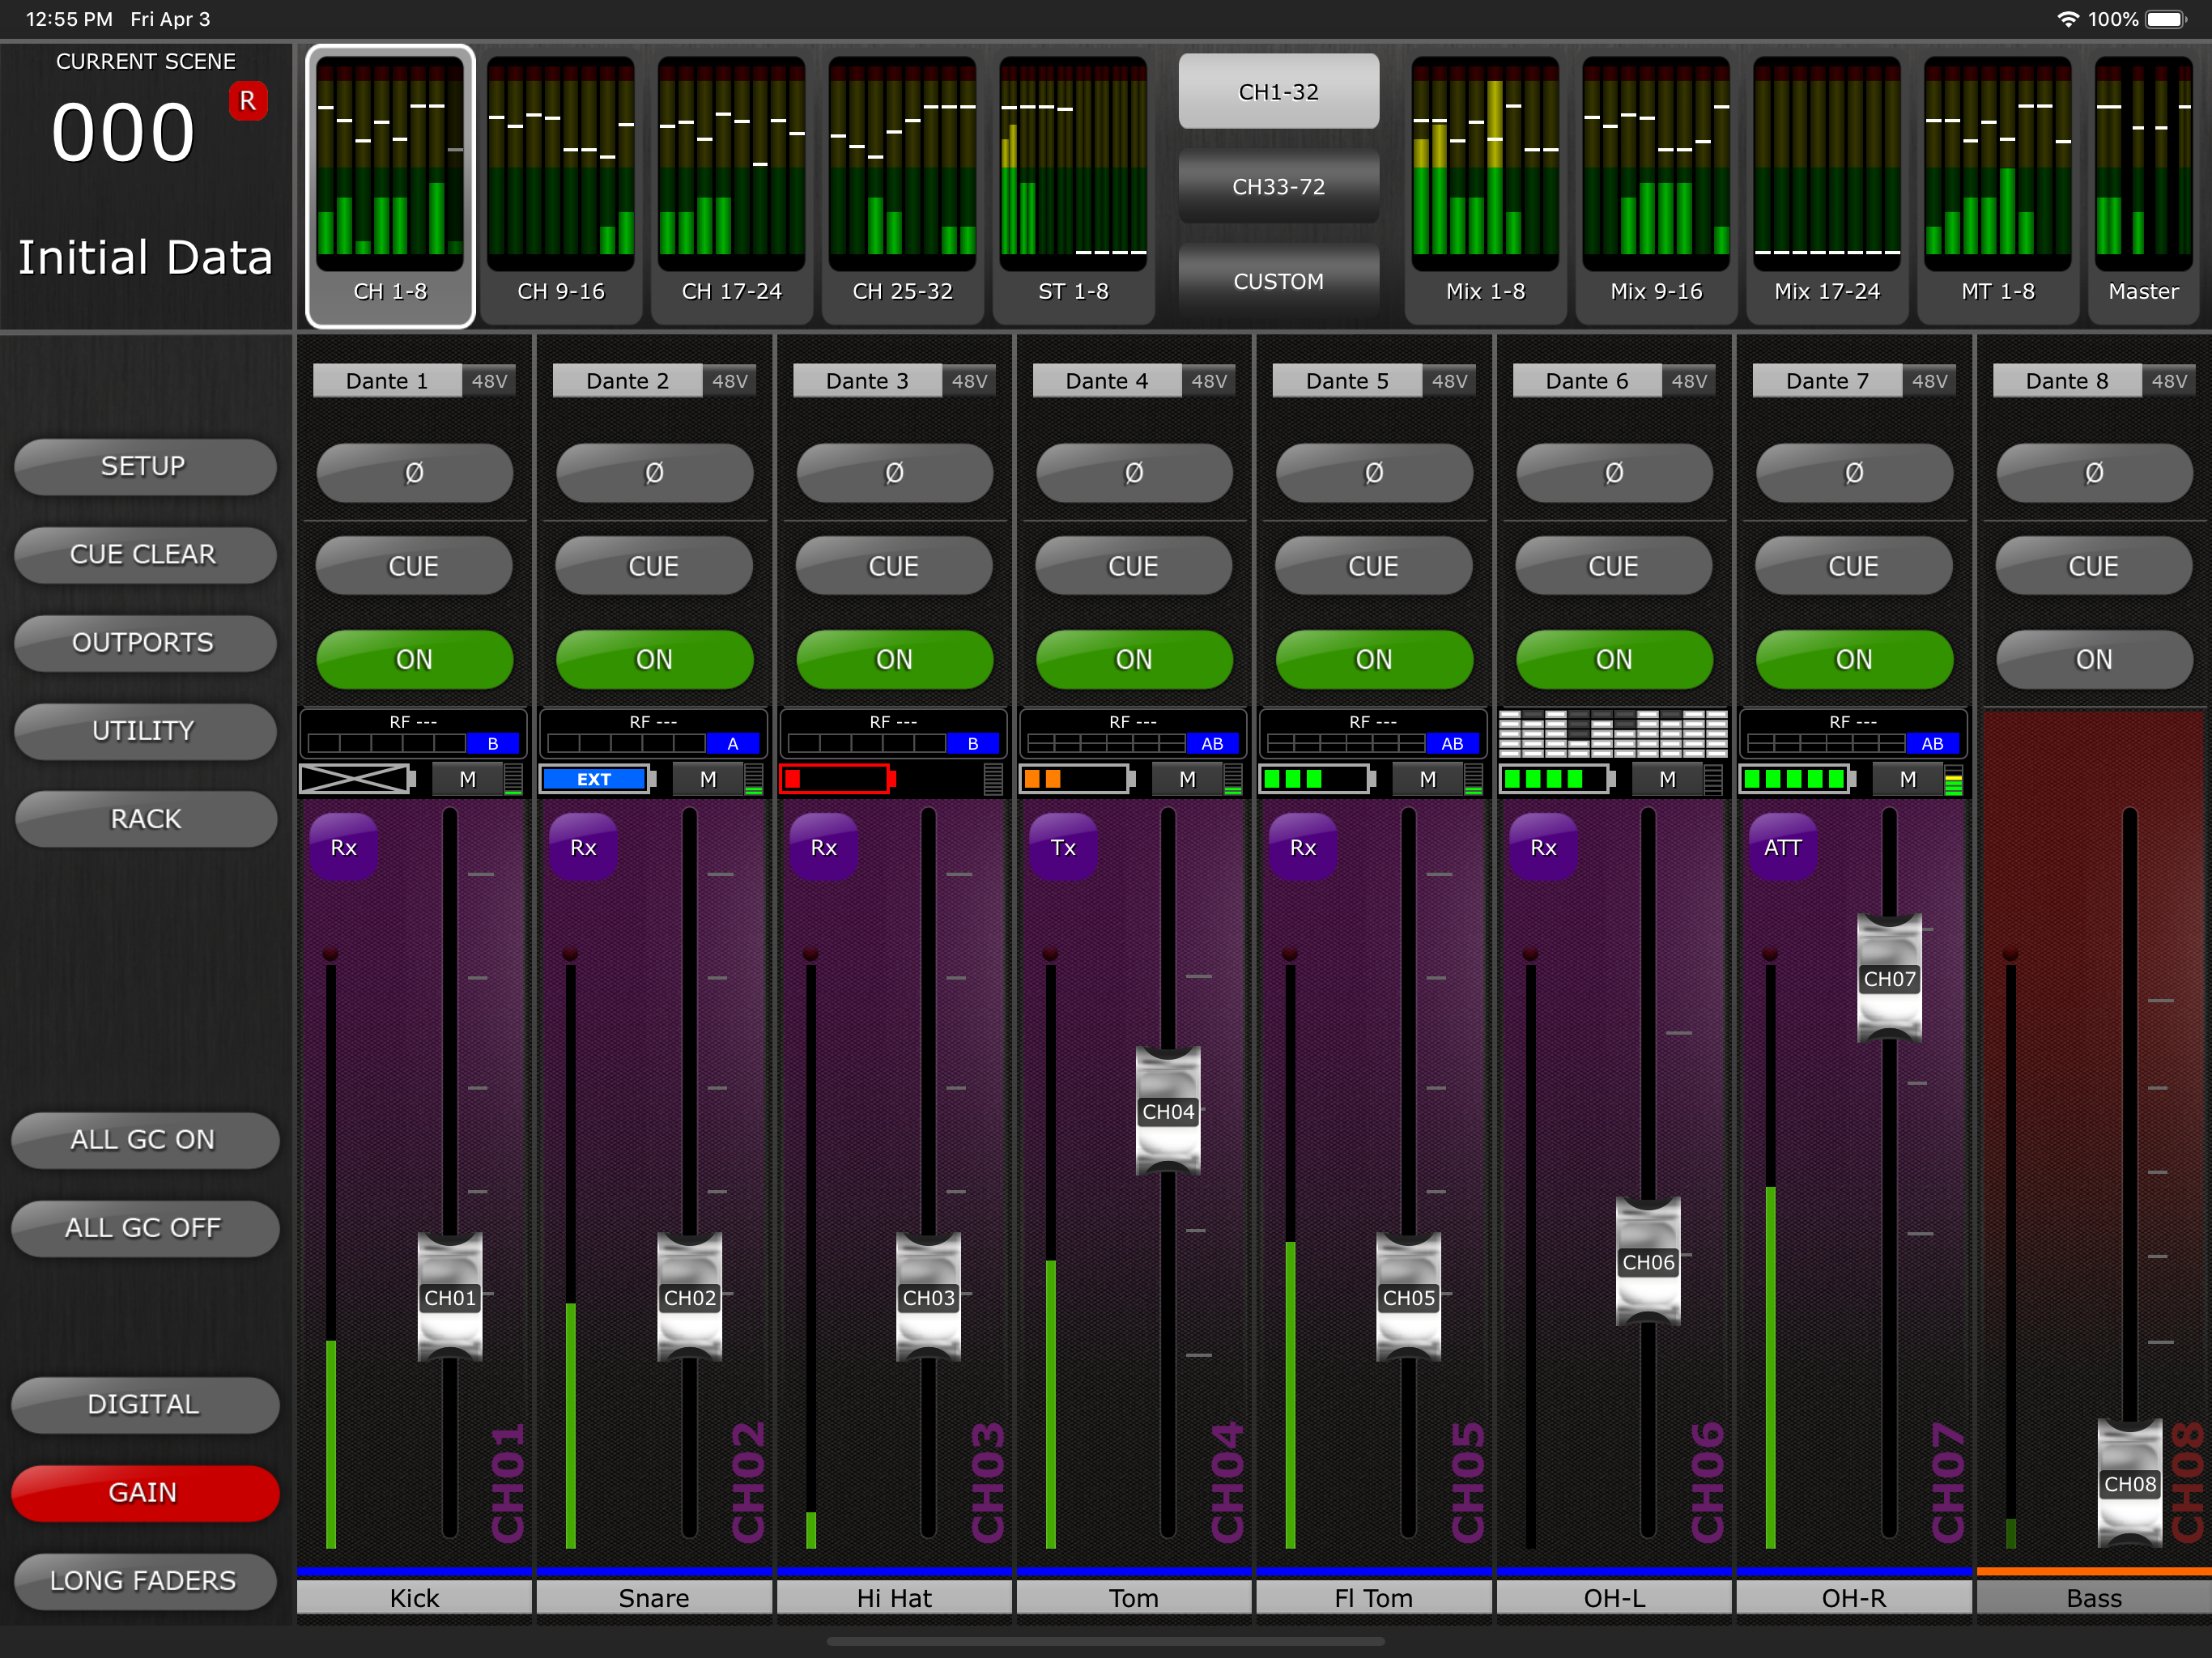
Task: Tap the Bass channel name label
Action: (x=2094, y=1598)
